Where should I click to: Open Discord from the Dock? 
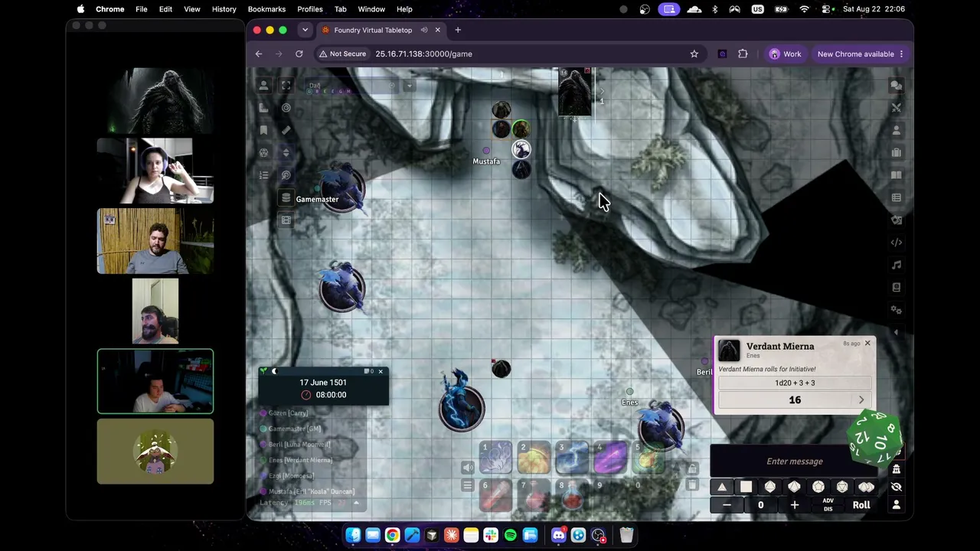tap(559, 535)
